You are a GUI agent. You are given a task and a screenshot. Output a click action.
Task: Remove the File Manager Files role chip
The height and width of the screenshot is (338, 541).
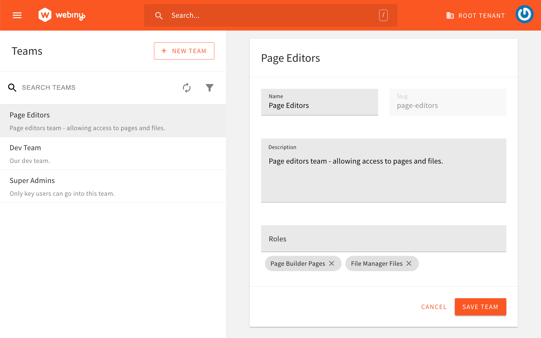(409, 264)
